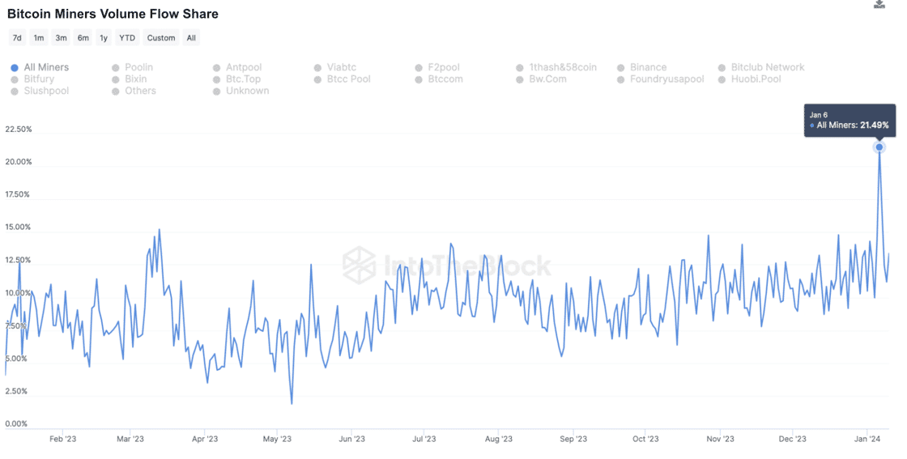Click the download chart icon
Screen dimensions: 907x459
coord(879,4)
